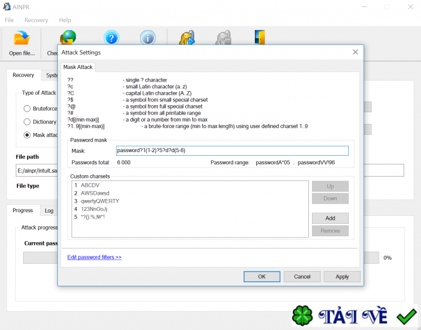Click the gray locked key toolbar icon

point(223,37)
